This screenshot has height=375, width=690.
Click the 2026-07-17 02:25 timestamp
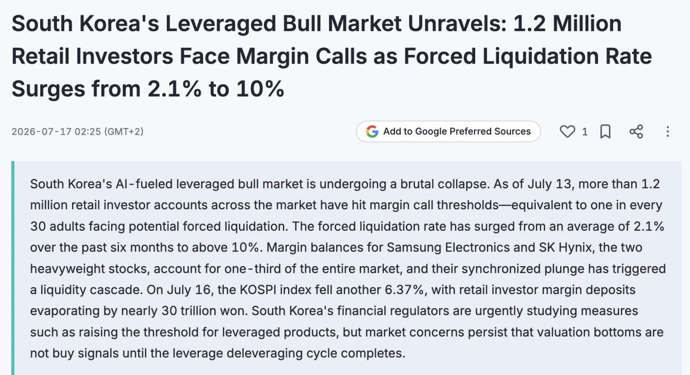click(x=56, y=131)
